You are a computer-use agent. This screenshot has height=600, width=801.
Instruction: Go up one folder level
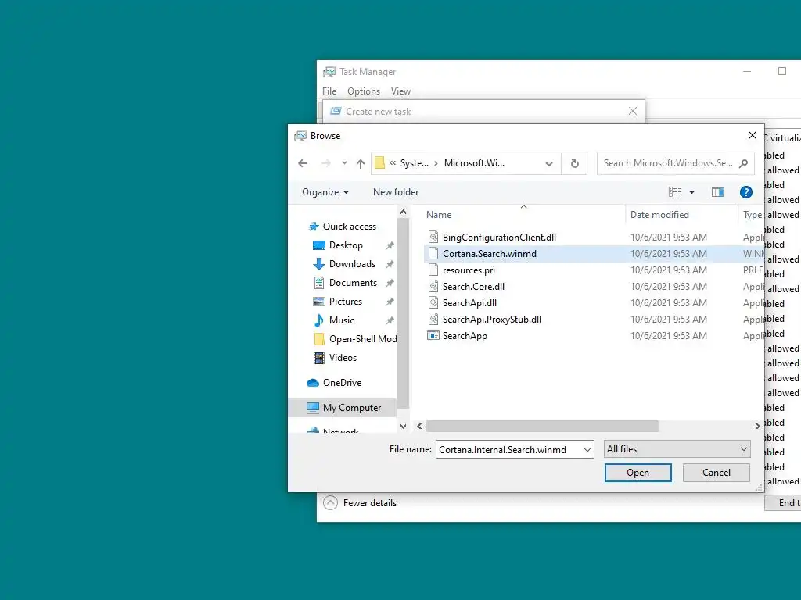pos(361,163)
